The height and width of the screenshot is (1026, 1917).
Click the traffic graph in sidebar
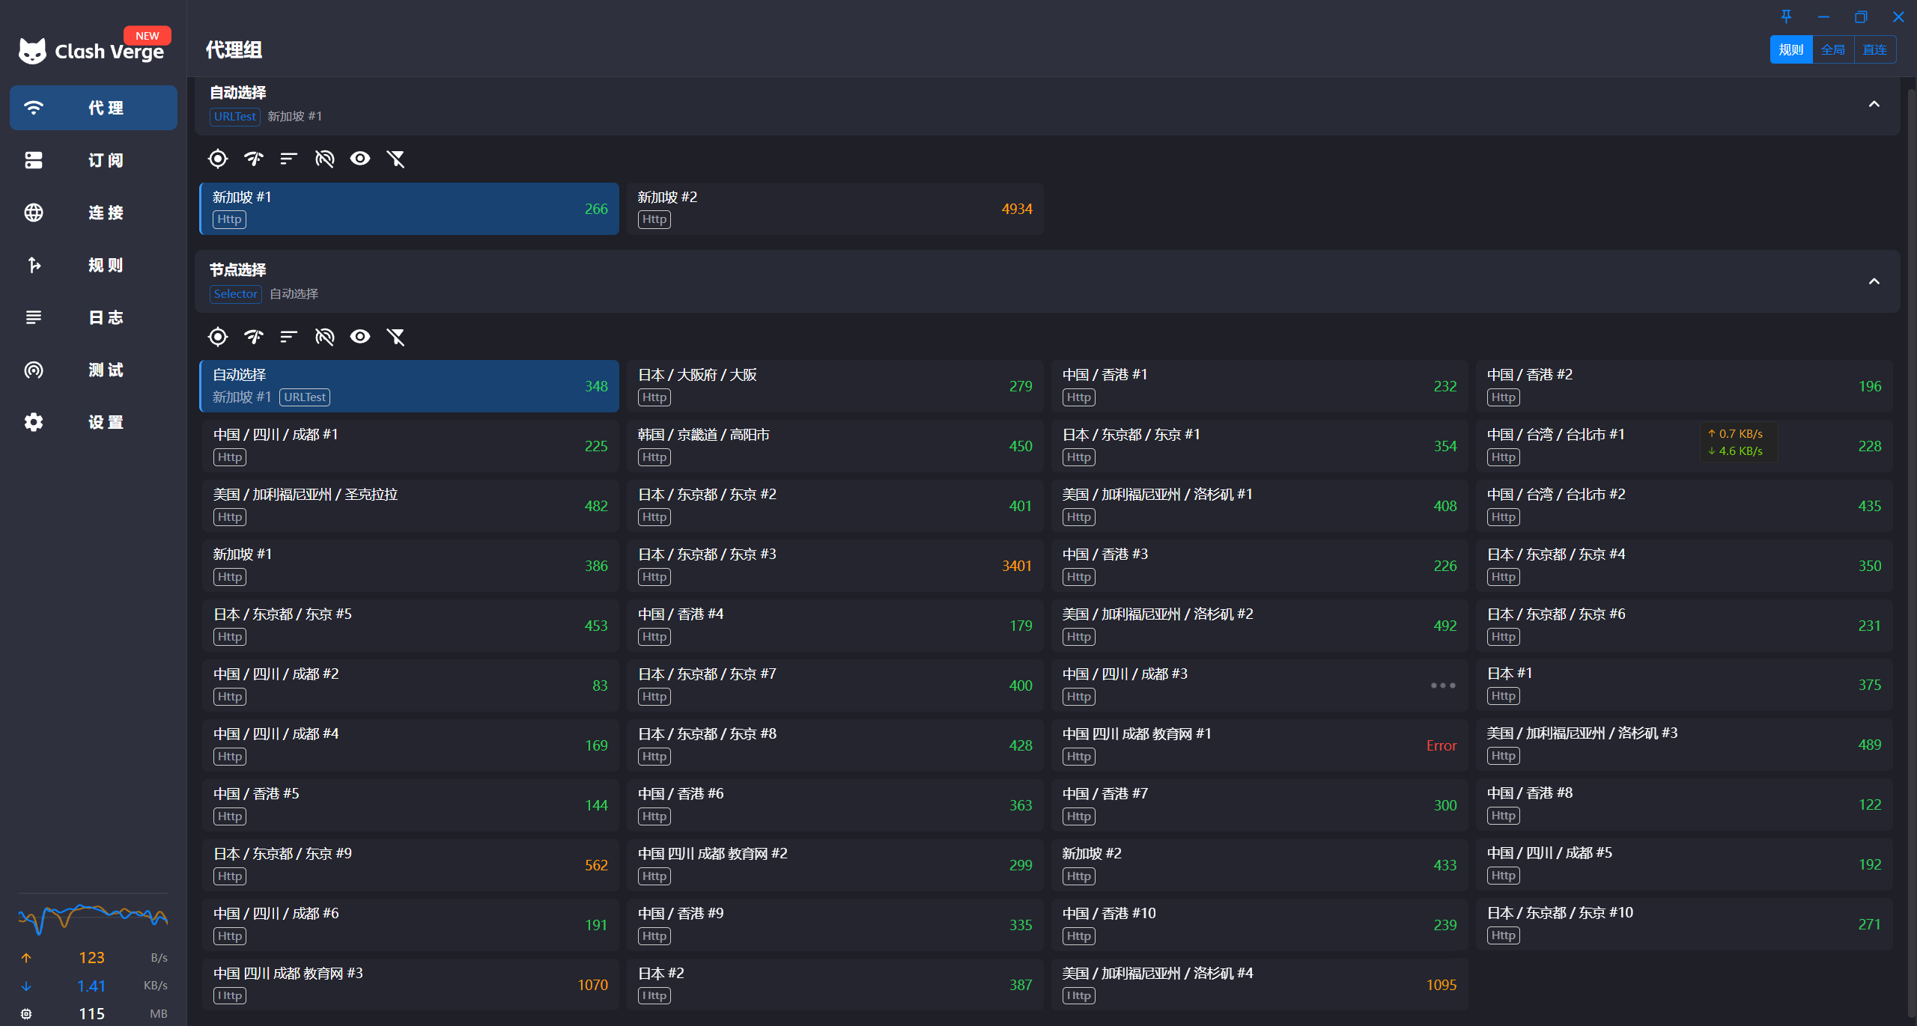(93, 917)
